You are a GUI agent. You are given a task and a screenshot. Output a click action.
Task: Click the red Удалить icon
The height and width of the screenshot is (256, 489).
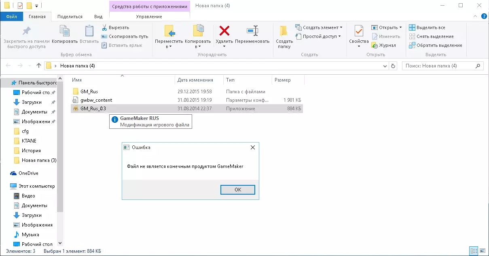click(224, 31)
